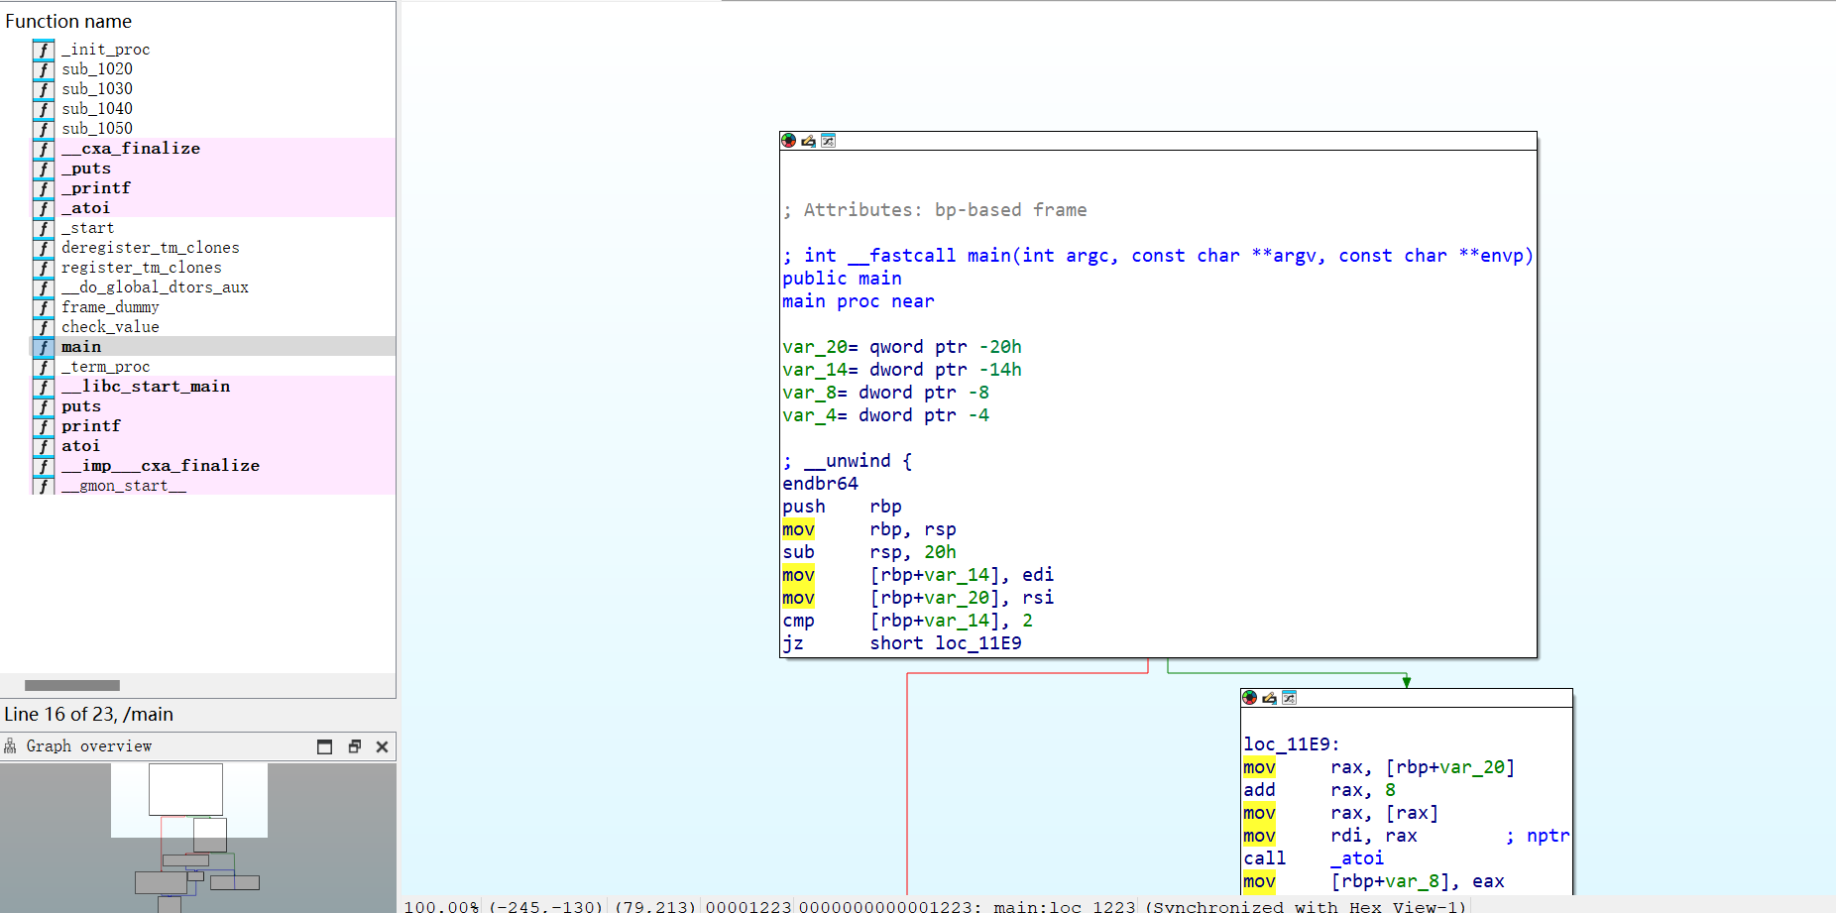Click edit icon on loc_11E9 block header

[1270, 698]
